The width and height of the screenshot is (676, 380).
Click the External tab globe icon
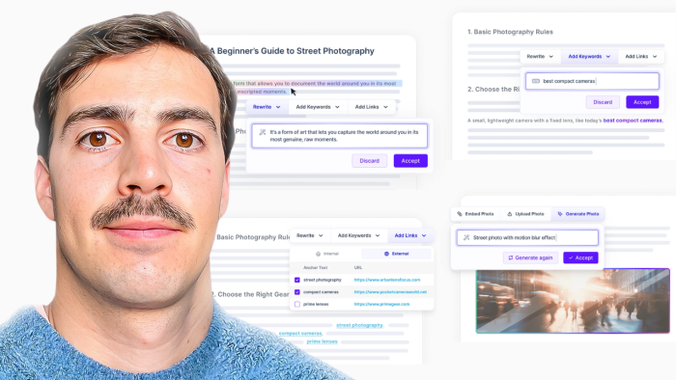(386, 254)
